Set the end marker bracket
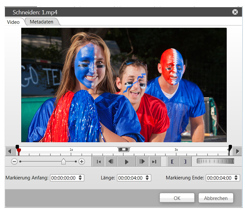The image size is (245, 214). pyautogui.click(x=185, y=161)
